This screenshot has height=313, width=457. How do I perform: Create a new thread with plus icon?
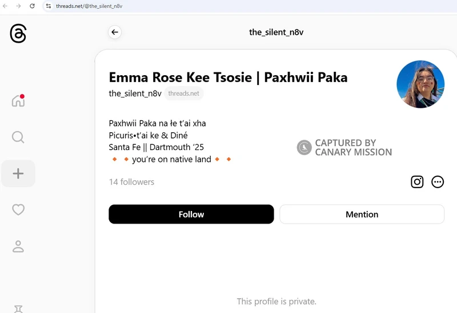pyautogui.click(x=18, y=173)
